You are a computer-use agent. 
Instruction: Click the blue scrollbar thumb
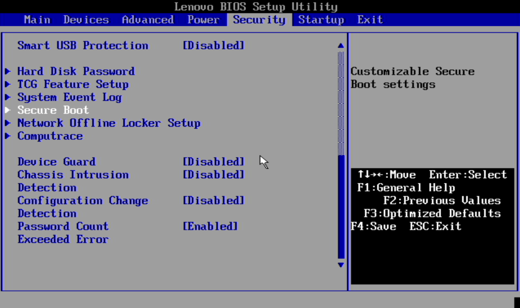pyautogui.click(x=341, y=207)
